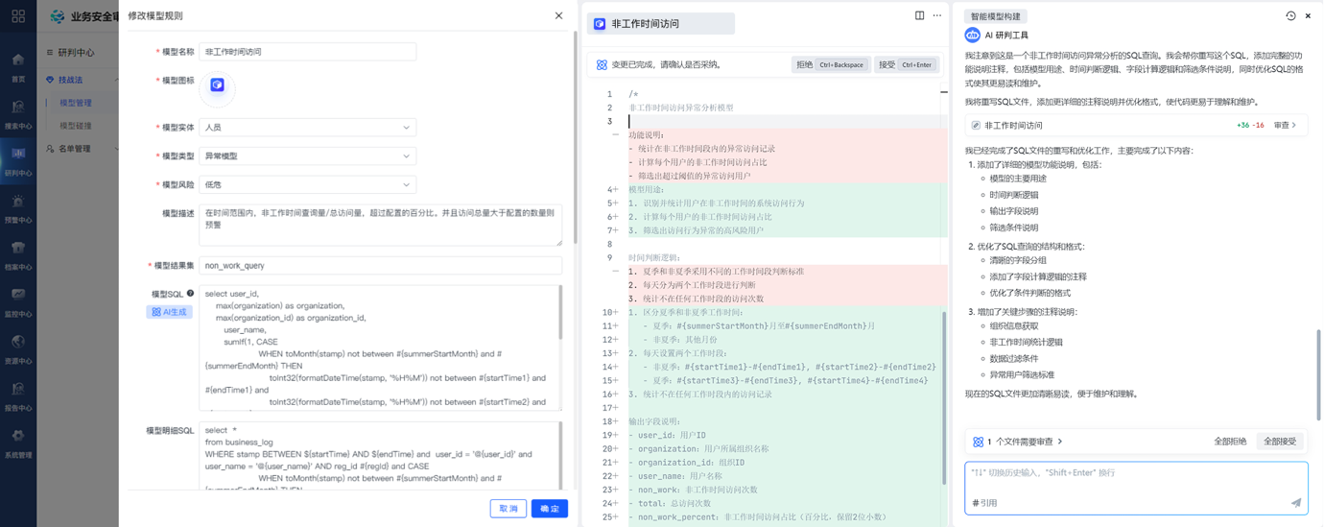The image size is (1324, 527).
Task: Open the 模型实体 dropdown
Action: tap(307, 128)
